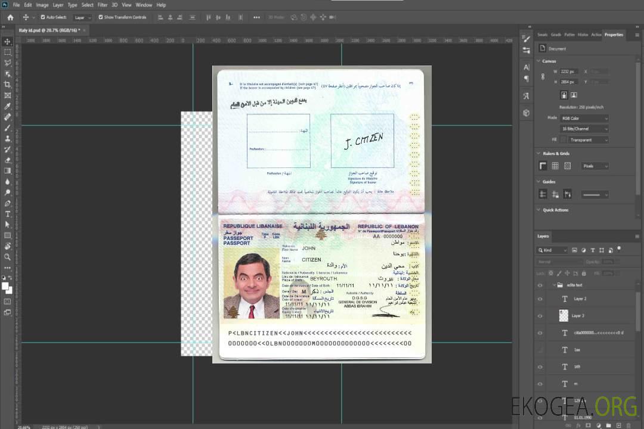The height and width of the screenshot is (429, 644).
Task: Open the Paragraph panel icon
Action: tap(526, 79)
